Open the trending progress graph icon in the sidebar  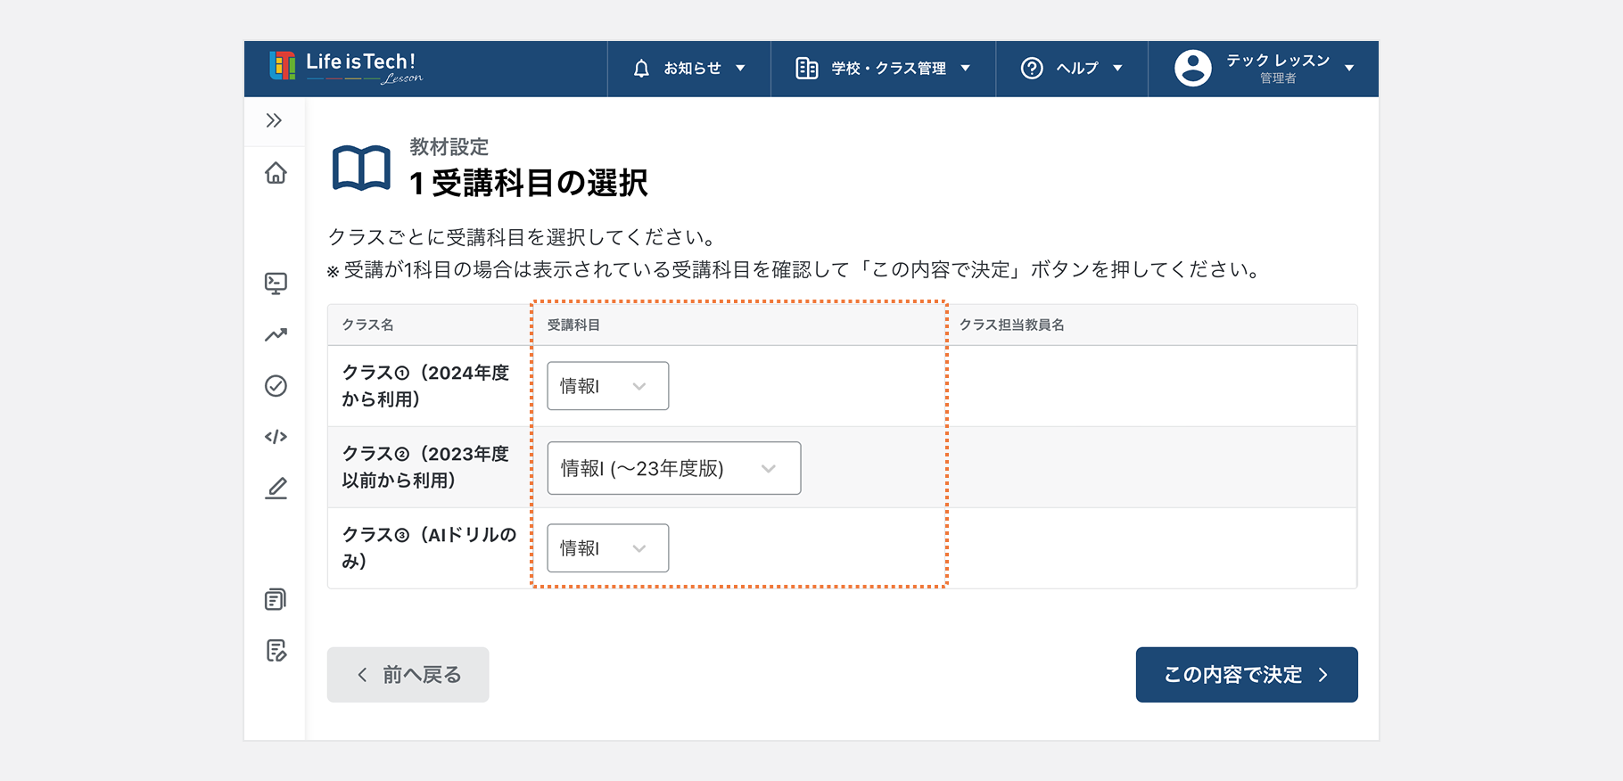click(x=276, y=335)
